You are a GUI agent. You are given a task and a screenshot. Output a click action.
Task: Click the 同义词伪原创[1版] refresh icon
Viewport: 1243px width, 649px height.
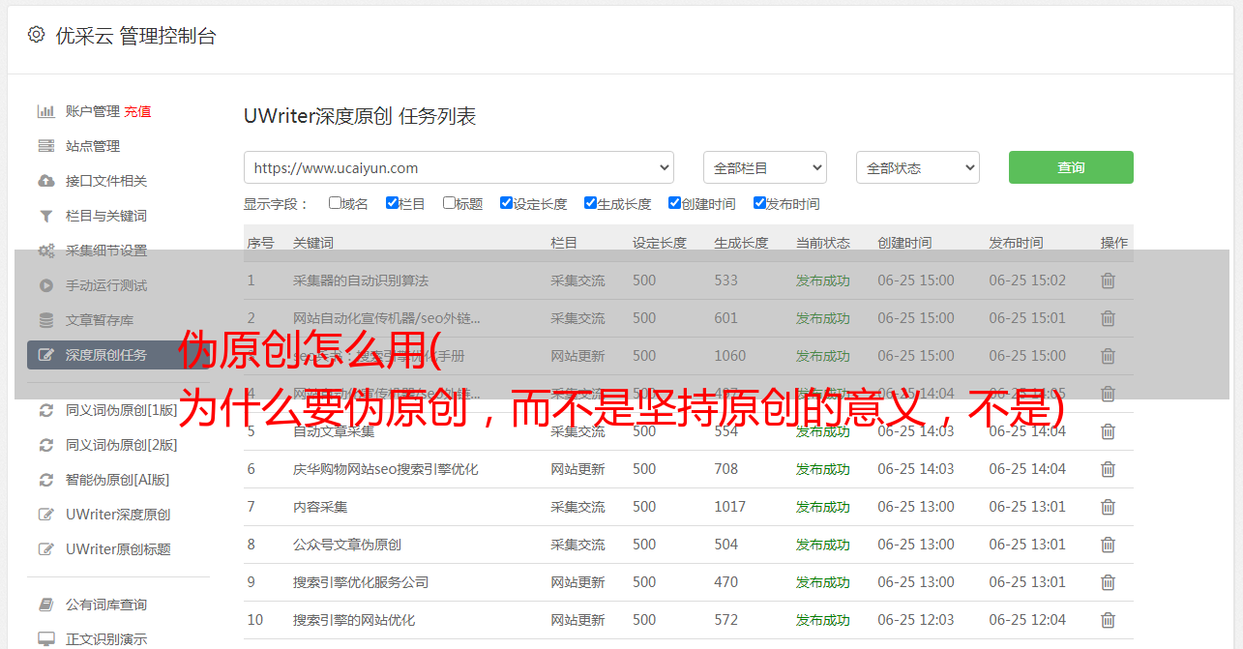point(45,410)
